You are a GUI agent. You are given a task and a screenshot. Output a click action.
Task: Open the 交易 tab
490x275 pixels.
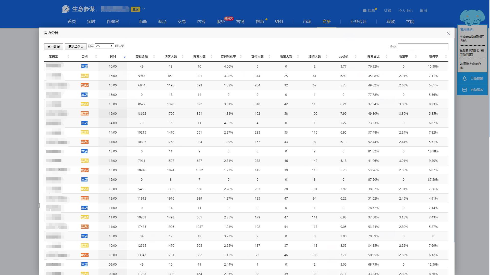tap(182, 22)
